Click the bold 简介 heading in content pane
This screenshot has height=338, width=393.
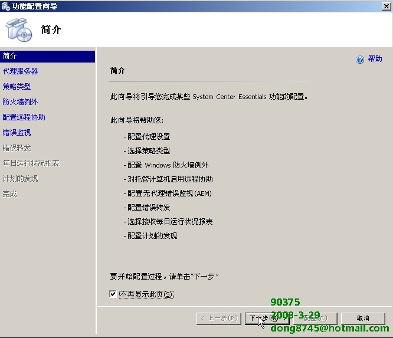(117, 71)
